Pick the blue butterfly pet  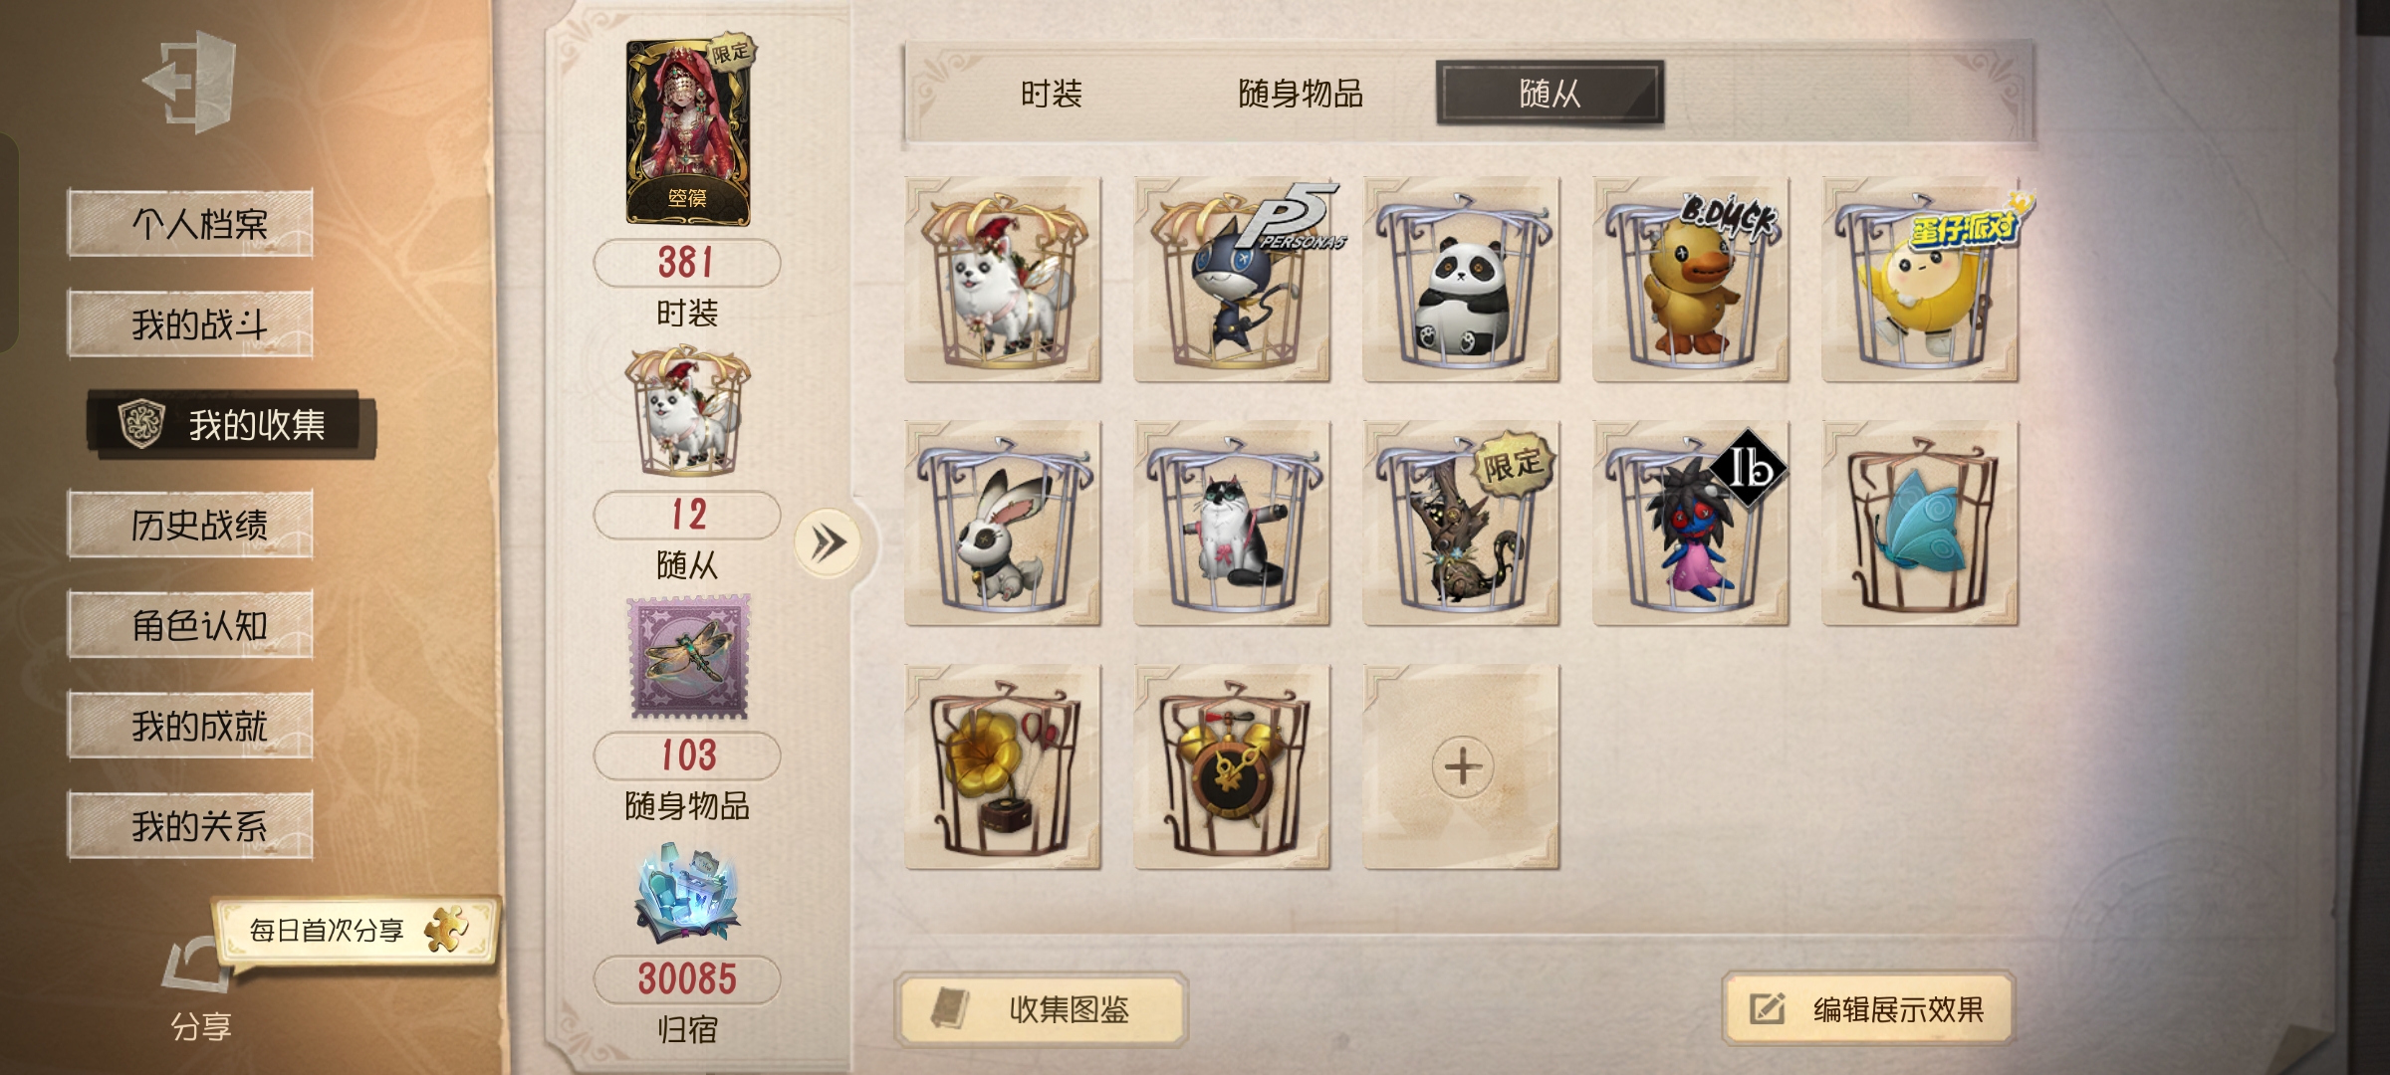1920,524
